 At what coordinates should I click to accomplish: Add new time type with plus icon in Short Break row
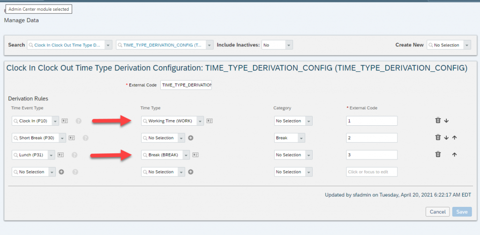[190, 138]
